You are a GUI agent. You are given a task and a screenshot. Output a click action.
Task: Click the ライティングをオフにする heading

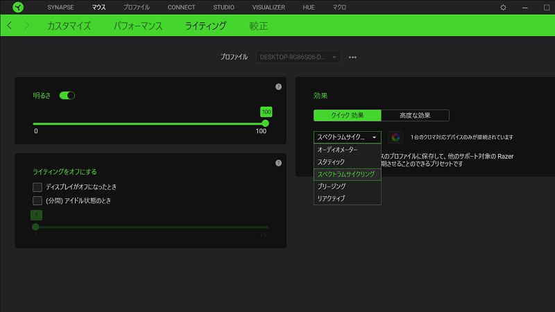point(65,172)
